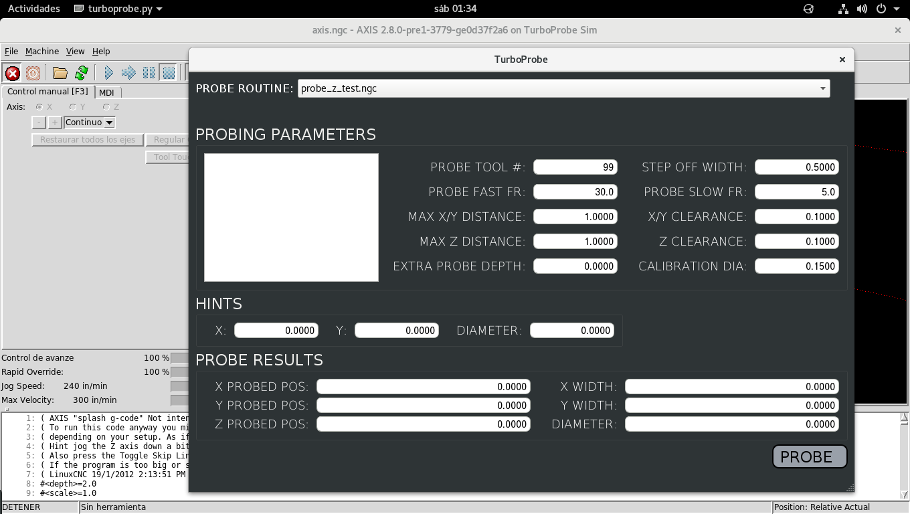Image resolution: width=910 pixels, height=514 pixels.
Task: Reload the current file with the green arrows
Action: tap(82, 73)
